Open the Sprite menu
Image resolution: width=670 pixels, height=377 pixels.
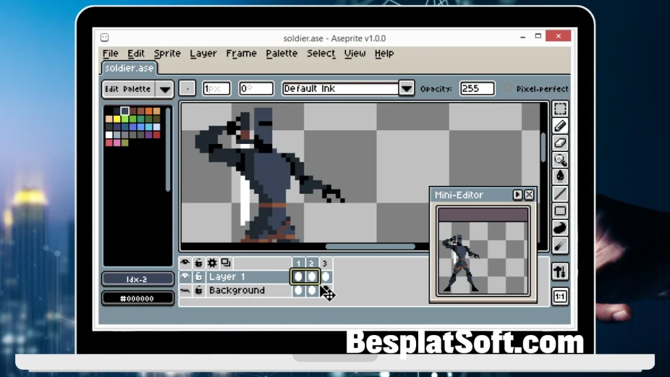click(x=167, y=54)
